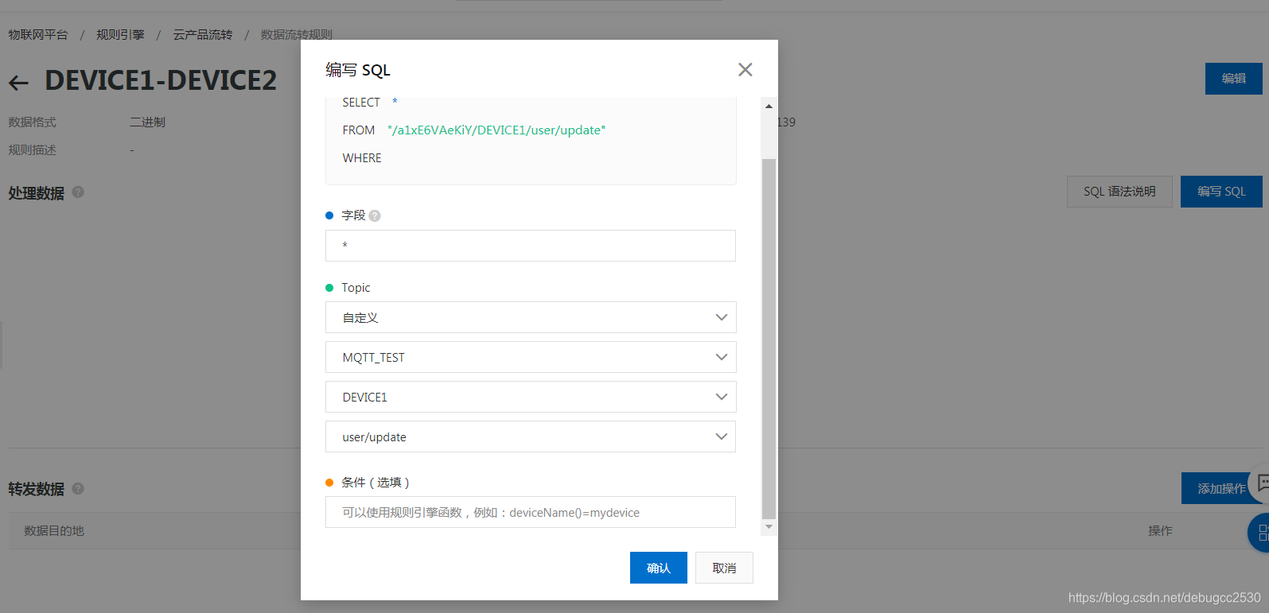Open the feedback chat icon at right edge
1269x613 pixels.
pyautogui.click(x=1260, y=483)
